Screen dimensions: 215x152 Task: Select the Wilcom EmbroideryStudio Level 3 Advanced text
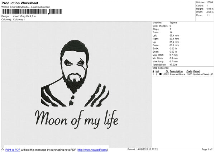click(x=25, y=7)
